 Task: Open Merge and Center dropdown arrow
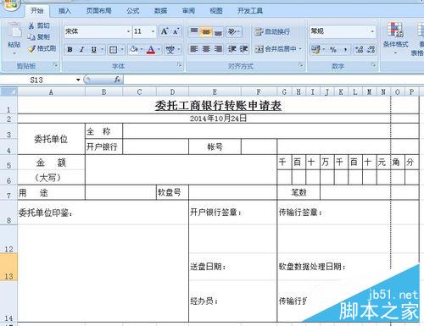point(300,49)
